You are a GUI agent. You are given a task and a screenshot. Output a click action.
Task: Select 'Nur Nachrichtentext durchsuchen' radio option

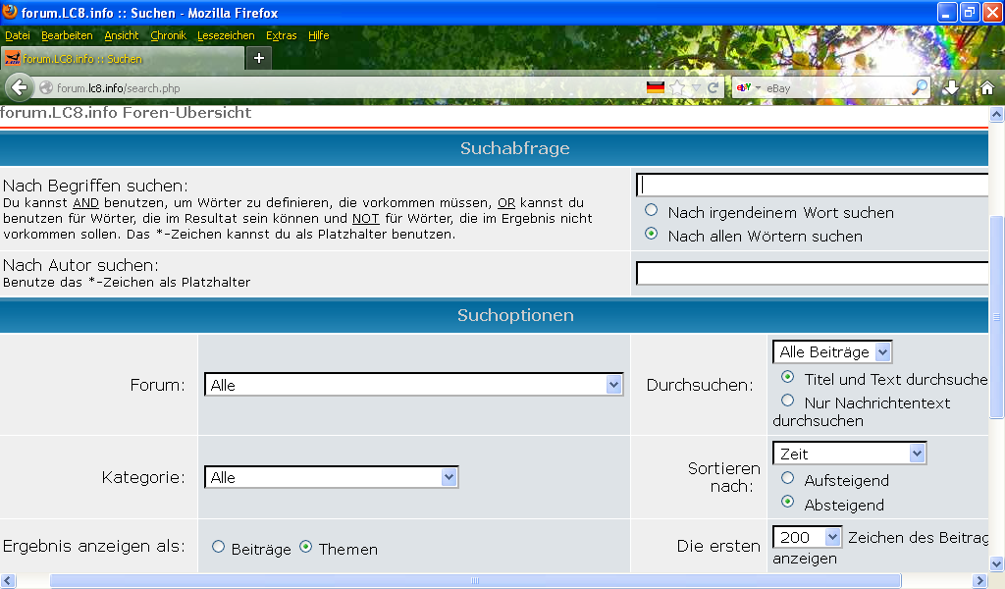point(787,401)
